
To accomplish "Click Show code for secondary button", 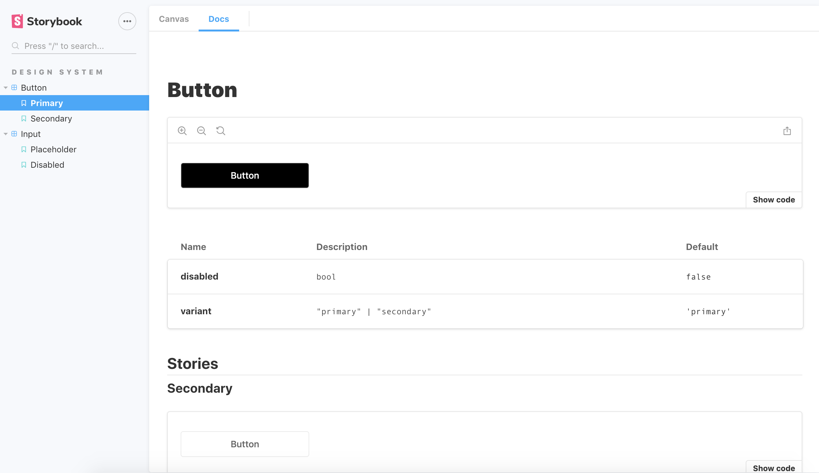I will 775,467.
